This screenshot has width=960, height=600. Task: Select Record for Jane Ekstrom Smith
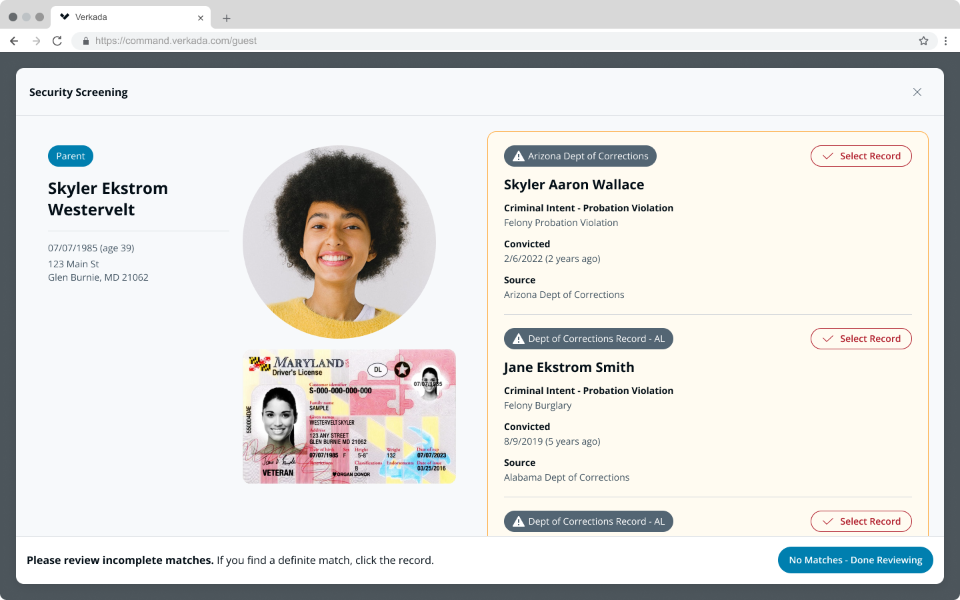[x=861, y=339]
